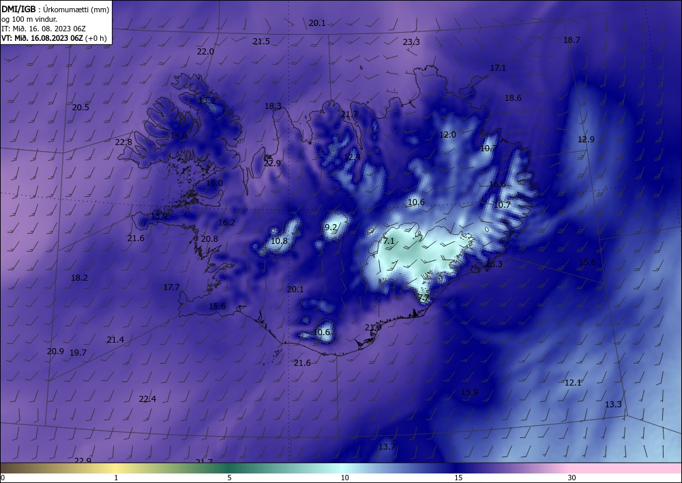Click the 22.8 value label
Image resolution: width=682 pixels, height=483 pixels.
click(x=123, y=142)
